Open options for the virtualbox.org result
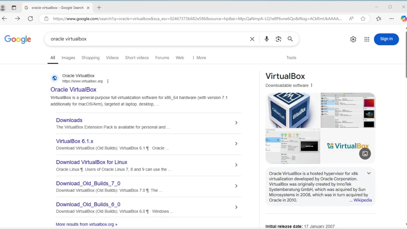Image resolution: width=407 pixels, height=229 pixels. point(108,81)
